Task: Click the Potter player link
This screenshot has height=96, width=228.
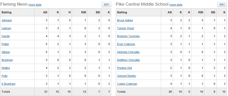Action: click(x=5, y=44)
